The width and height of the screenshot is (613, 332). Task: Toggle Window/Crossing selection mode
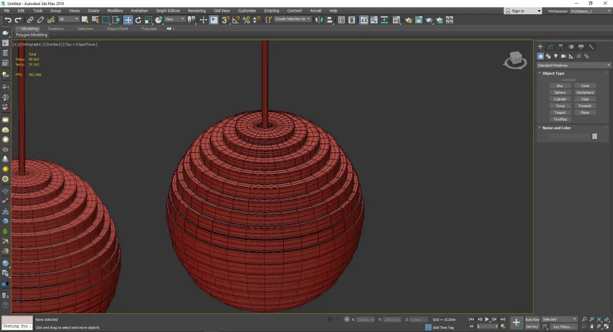(x=116, y=20)
